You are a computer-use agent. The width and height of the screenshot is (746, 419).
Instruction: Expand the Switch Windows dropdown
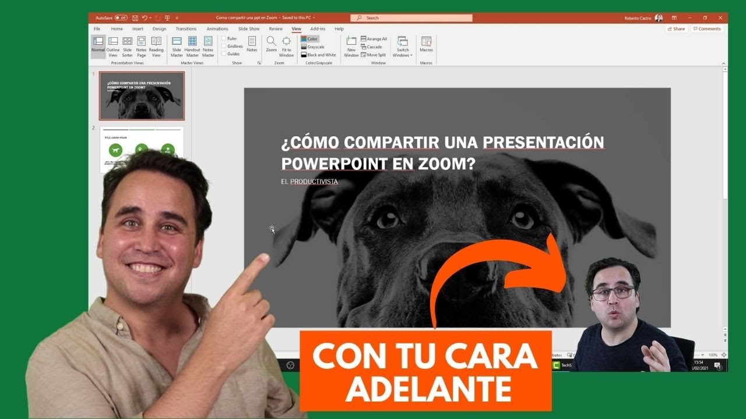(403, 47)
